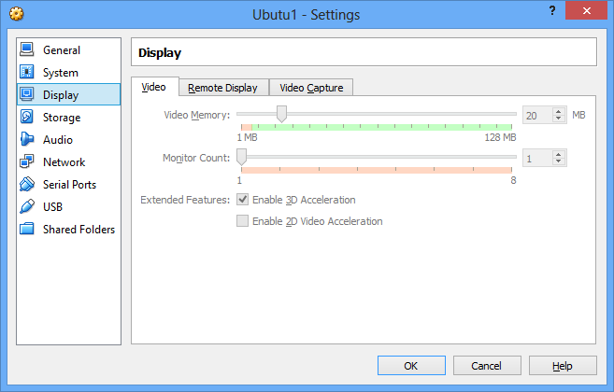Click the Serial Ports icon

click(26, 184)
